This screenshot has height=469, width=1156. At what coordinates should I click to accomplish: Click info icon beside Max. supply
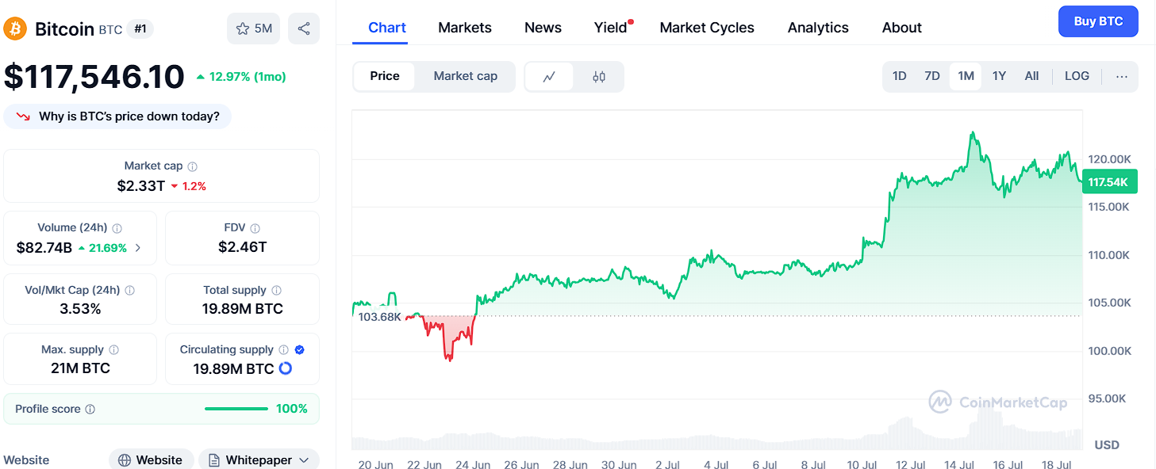coord(113,350)
